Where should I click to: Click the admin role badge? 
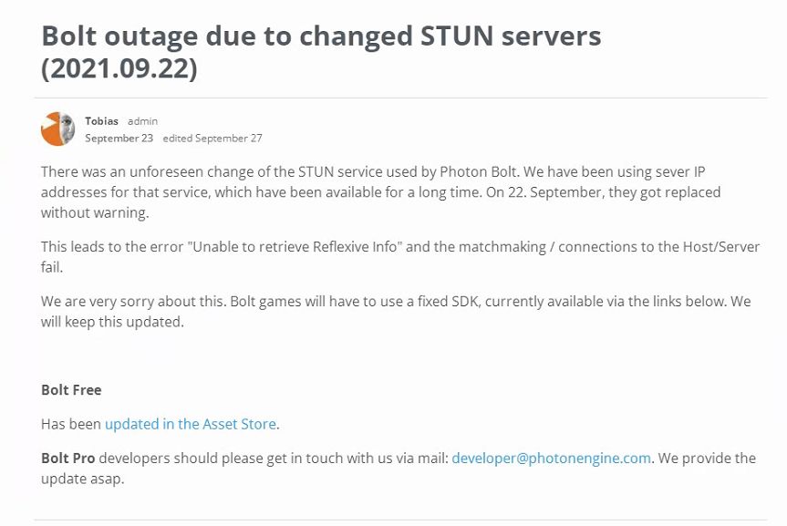coord(142,120)
